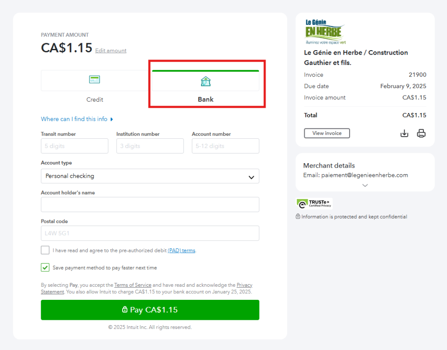
Task: Click the arrow beside 'Where can I find this info'
Action: click(x=112, y=120)
